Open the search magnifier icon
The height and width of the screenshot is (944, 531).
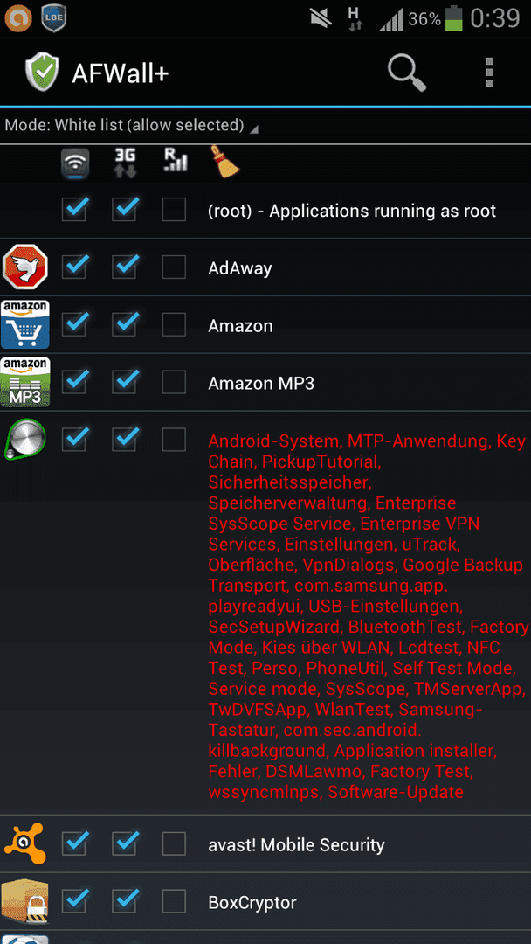coord(406,73)
